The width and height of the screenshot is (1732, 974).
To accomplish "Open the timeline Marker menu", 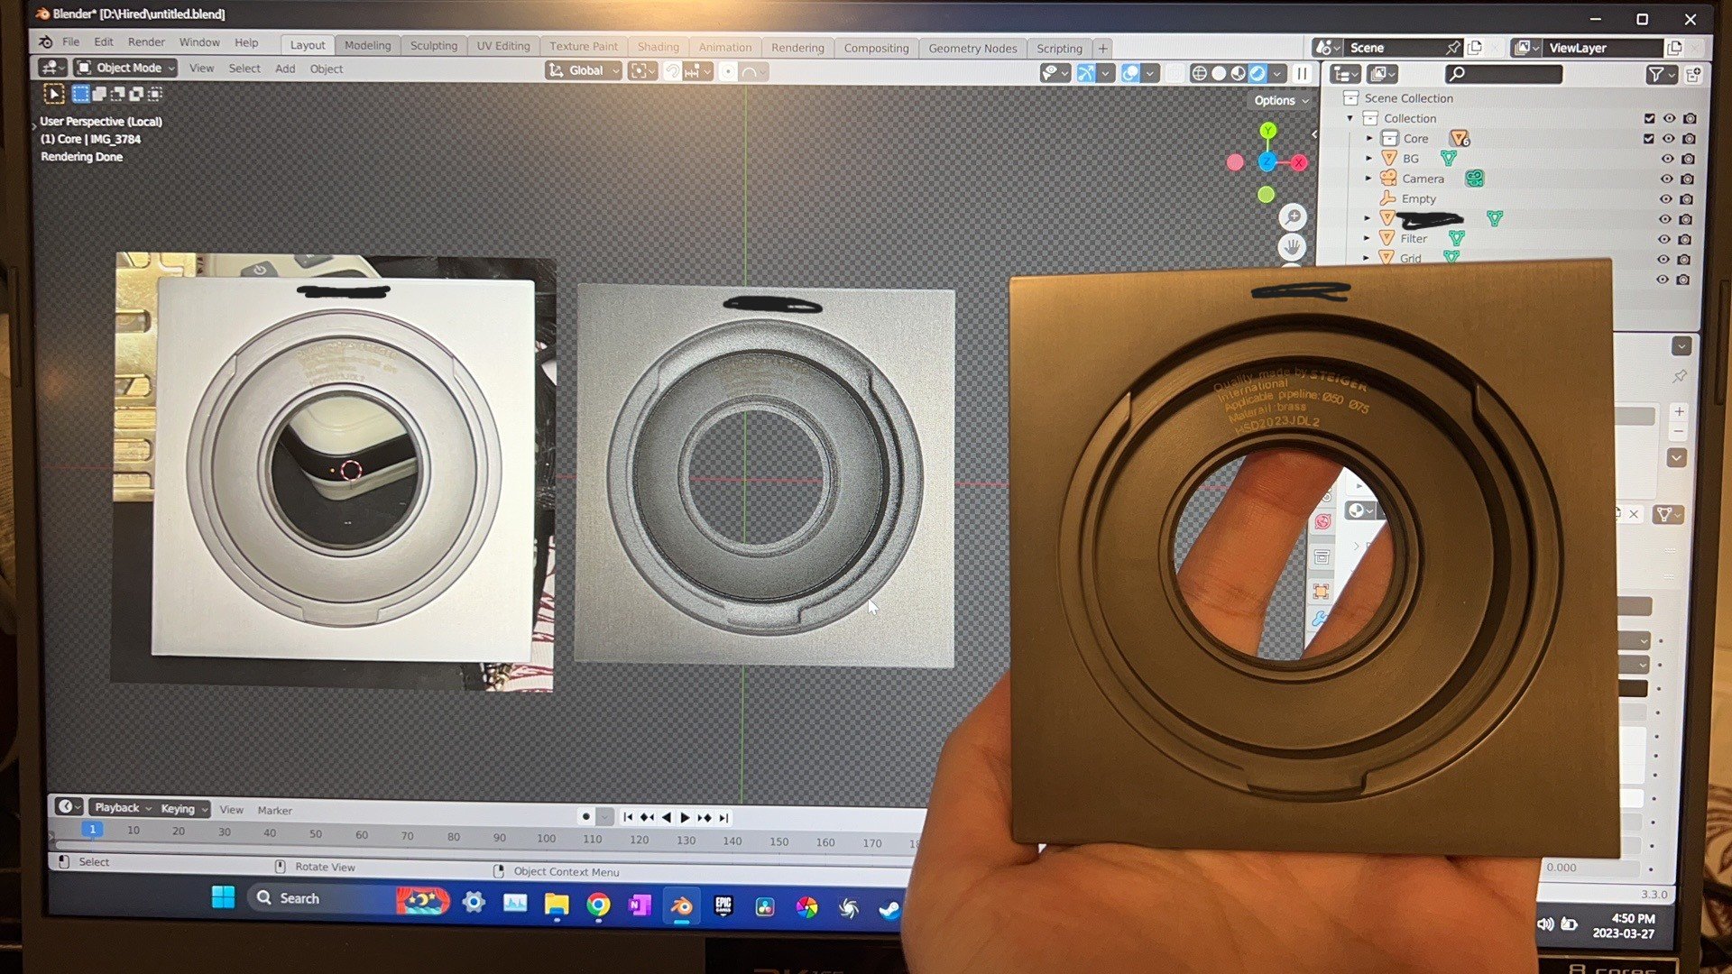I will tap(274, 811).
